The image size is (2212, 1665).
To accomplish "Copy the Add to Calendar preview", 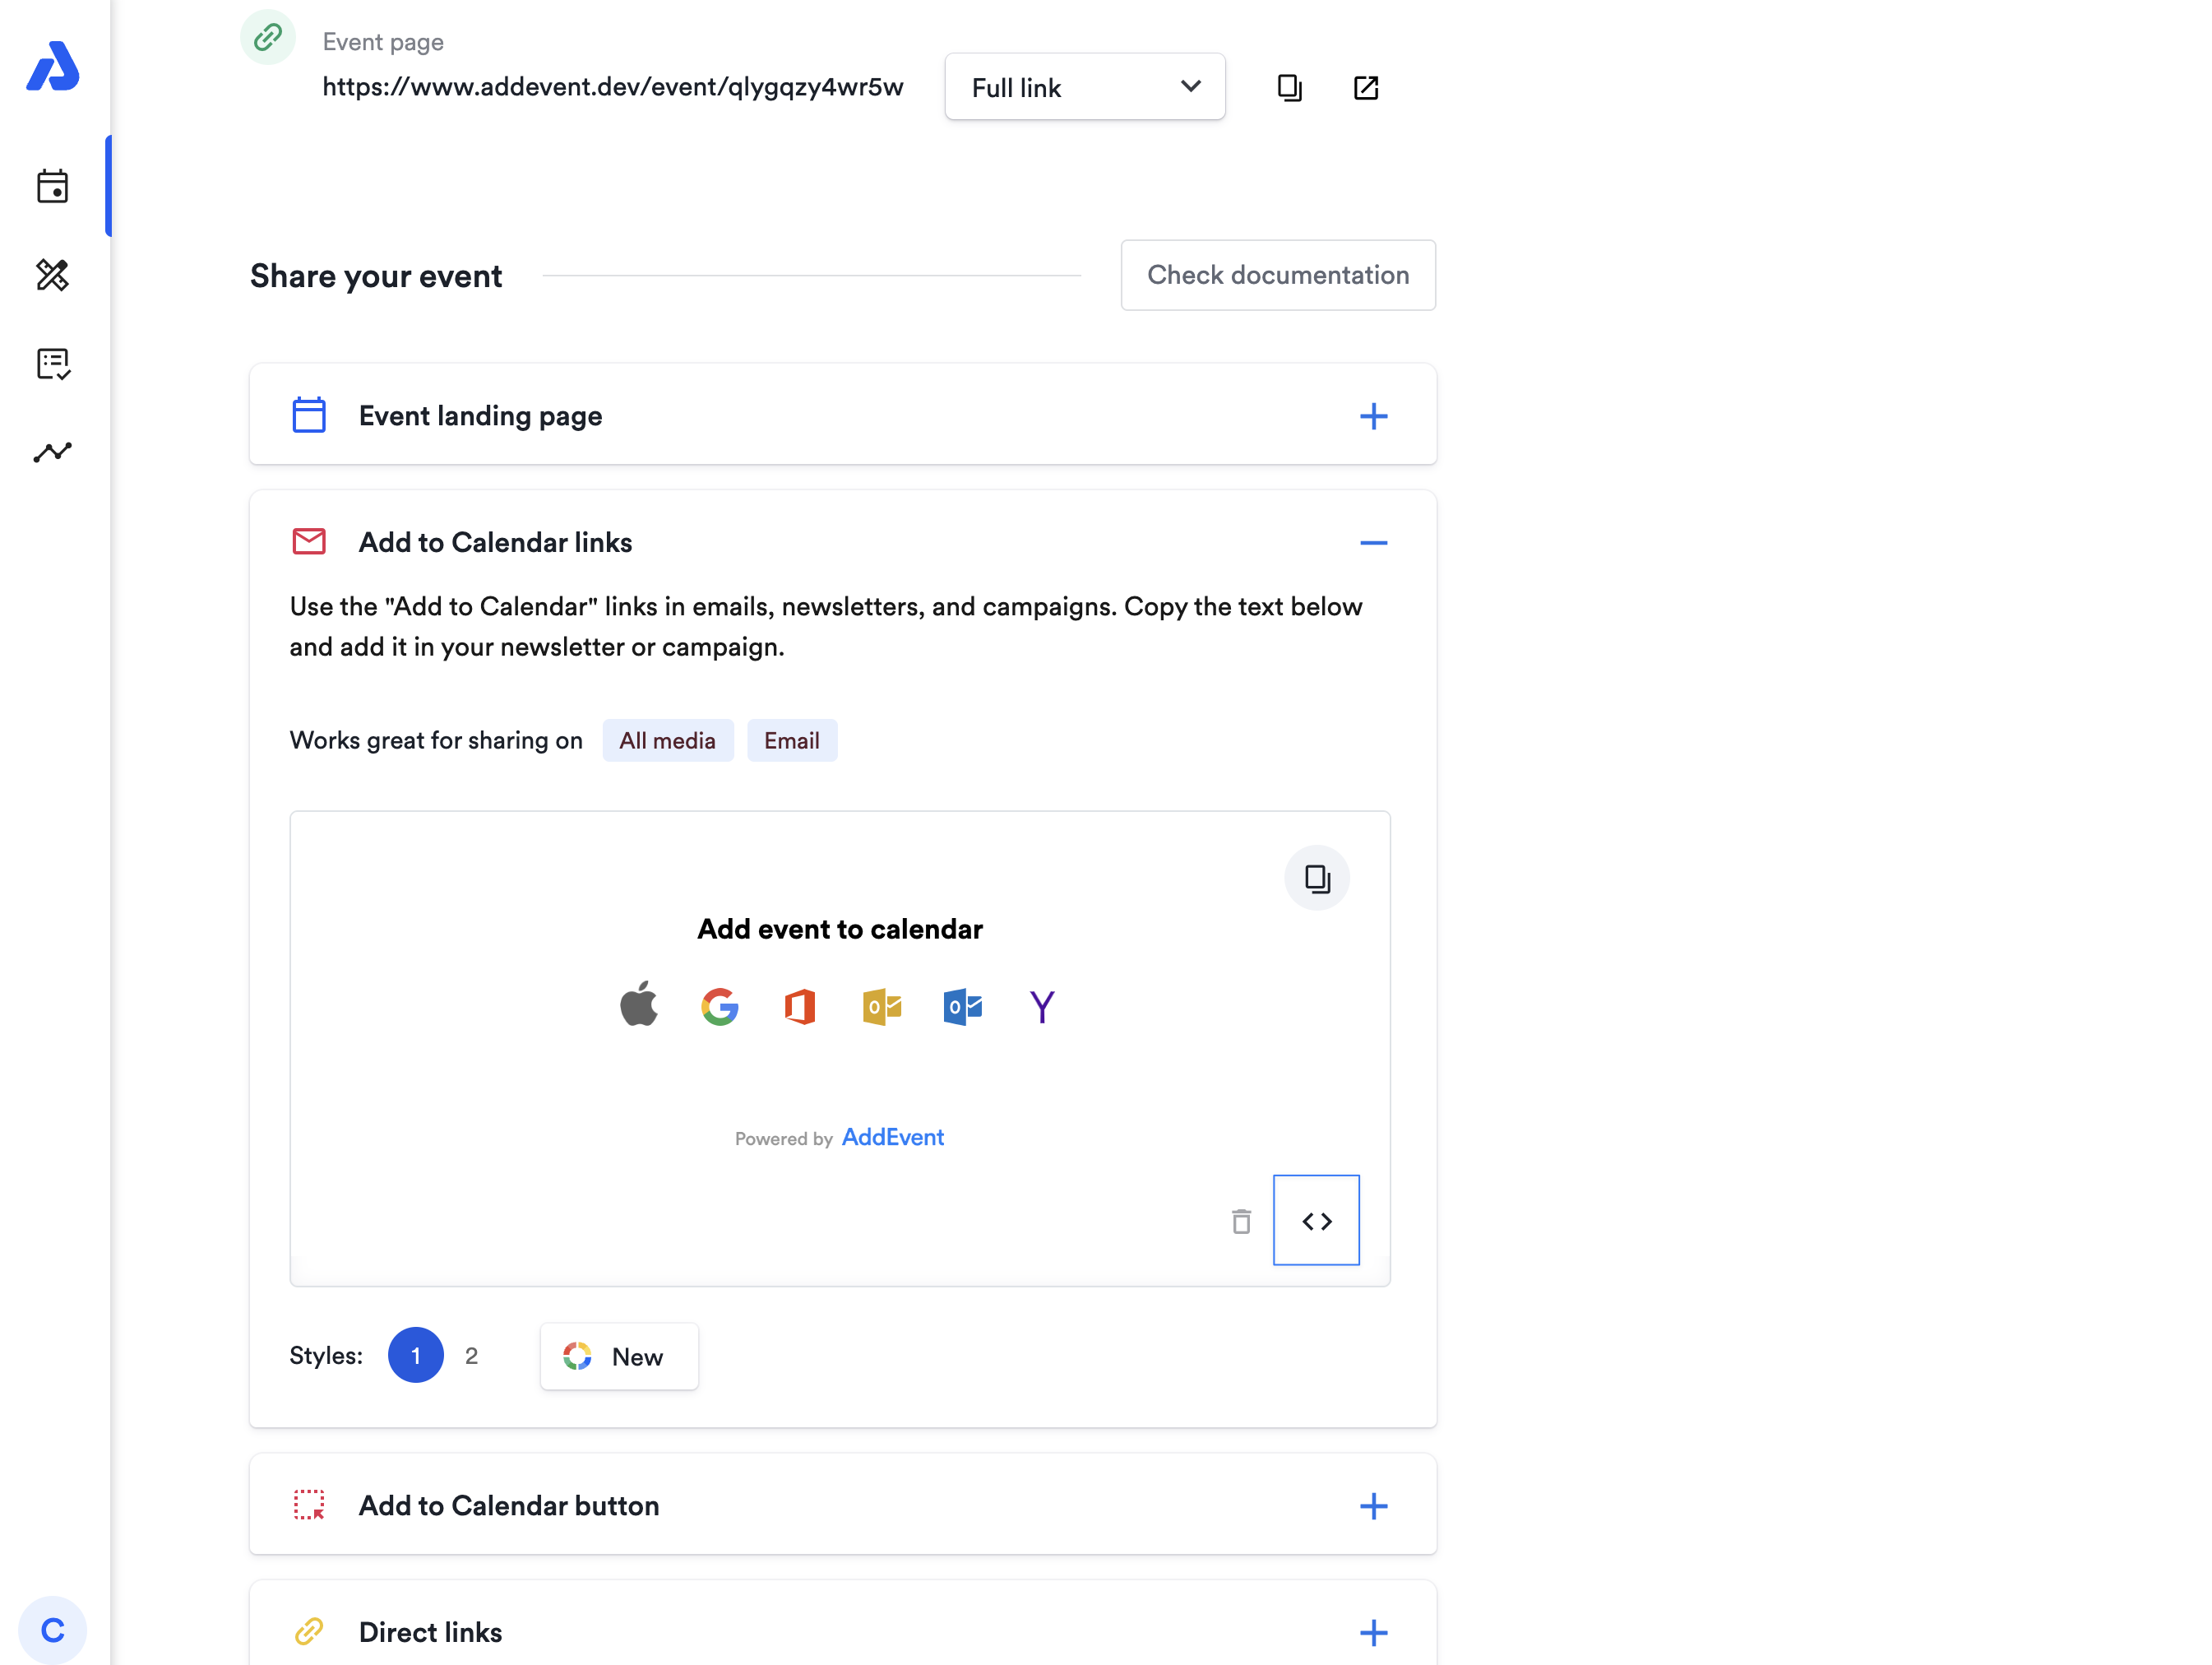I will [x=1316, y=879].
